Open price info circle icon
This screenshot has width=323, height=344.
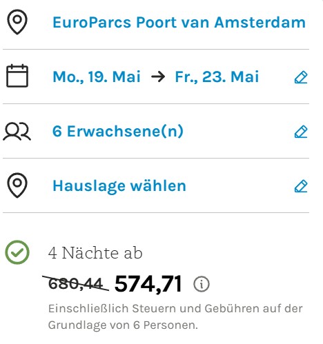click(x=202, y=284)
